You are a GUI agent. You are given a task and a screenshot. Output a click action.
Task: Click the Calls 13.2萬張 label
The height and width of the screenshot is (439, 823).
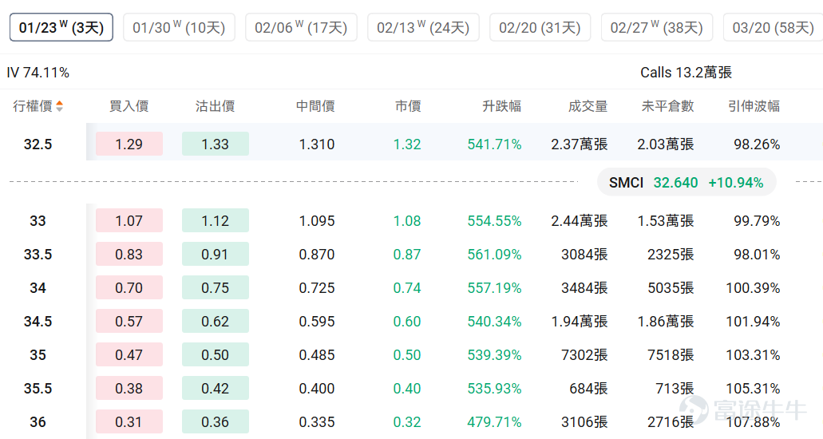pyautogui.click(x=686, y=73)
